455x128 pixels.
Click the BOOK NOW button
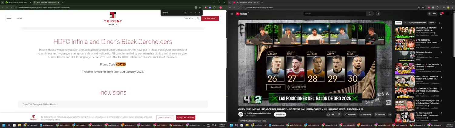pos(210,19)
